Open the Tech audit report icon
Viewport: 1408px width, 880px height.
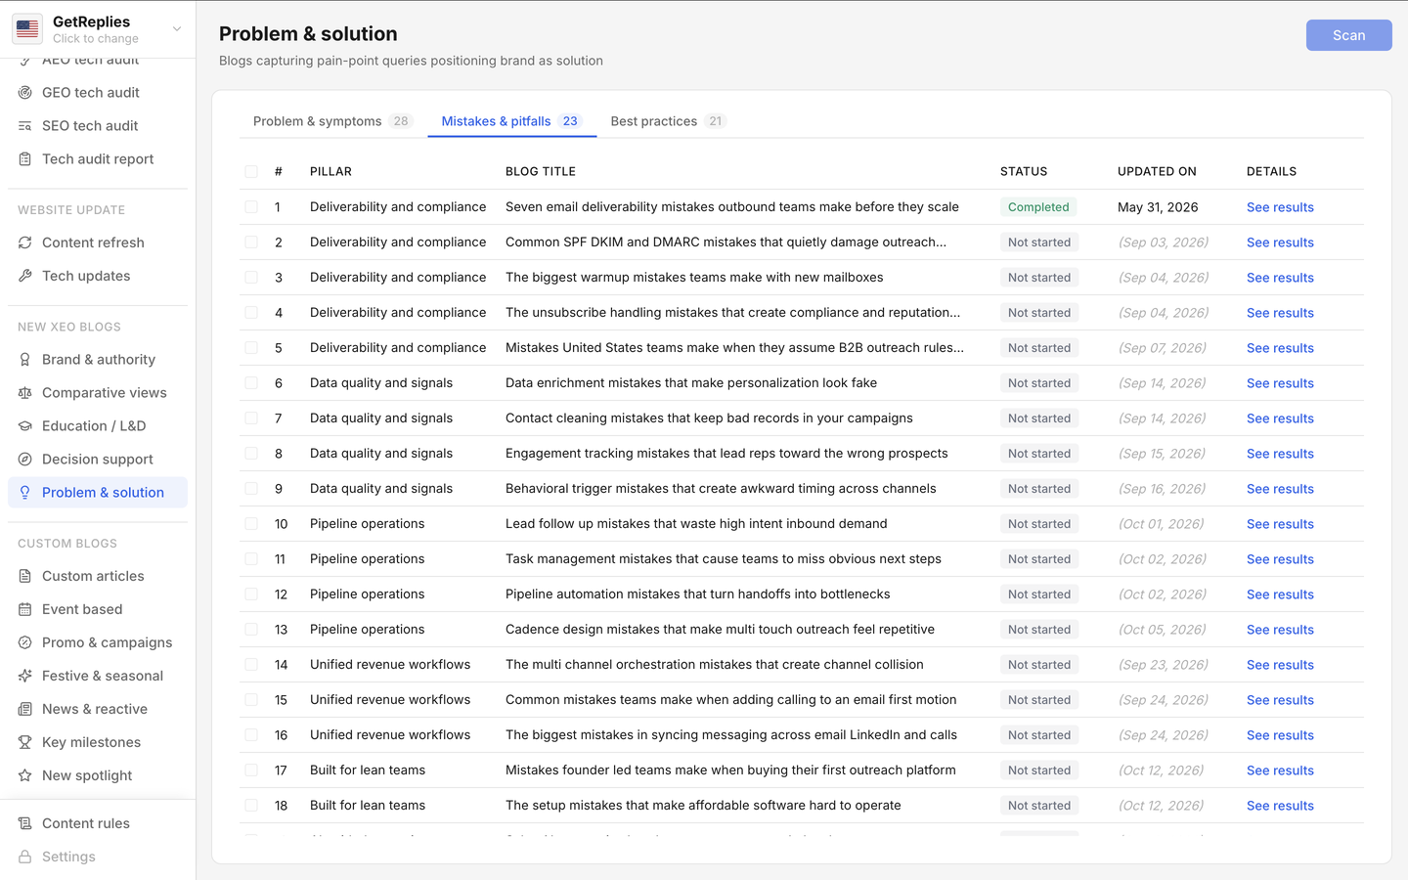(x=25, y=158)
